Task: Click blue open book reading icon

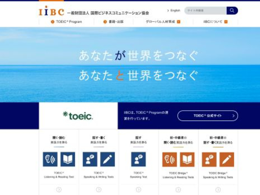Action: pos(68,159)
